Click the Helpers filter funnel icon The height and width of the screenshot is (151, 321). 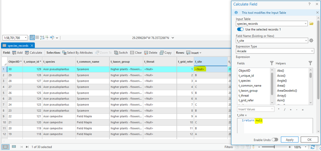(310, 63)
